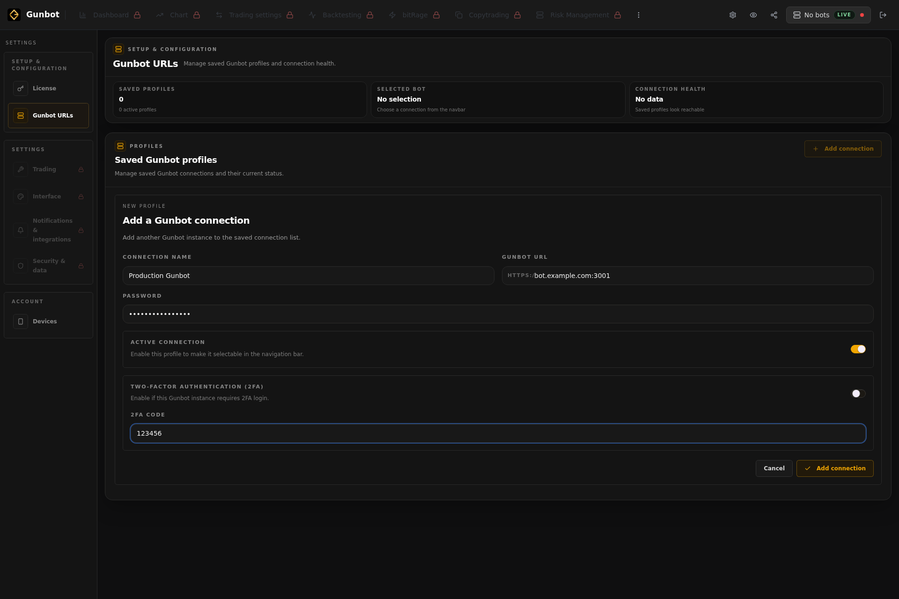Viewport: 899px width, 599px height.
Task: Click the Selected Bot stat card
Action: point(498,100)
